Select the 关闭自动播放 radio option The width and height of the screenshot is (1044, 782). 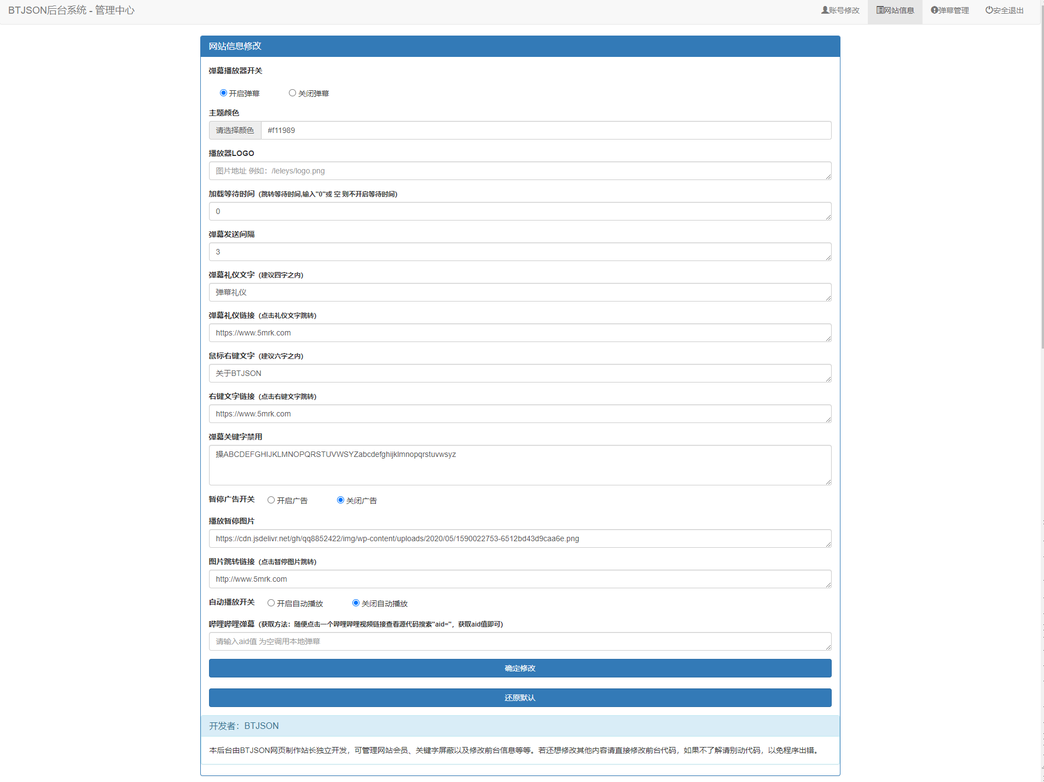356,603
